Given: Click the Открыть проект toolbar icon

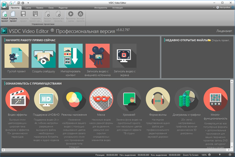Looking at the screenshot, I should [x=13, y=16].
